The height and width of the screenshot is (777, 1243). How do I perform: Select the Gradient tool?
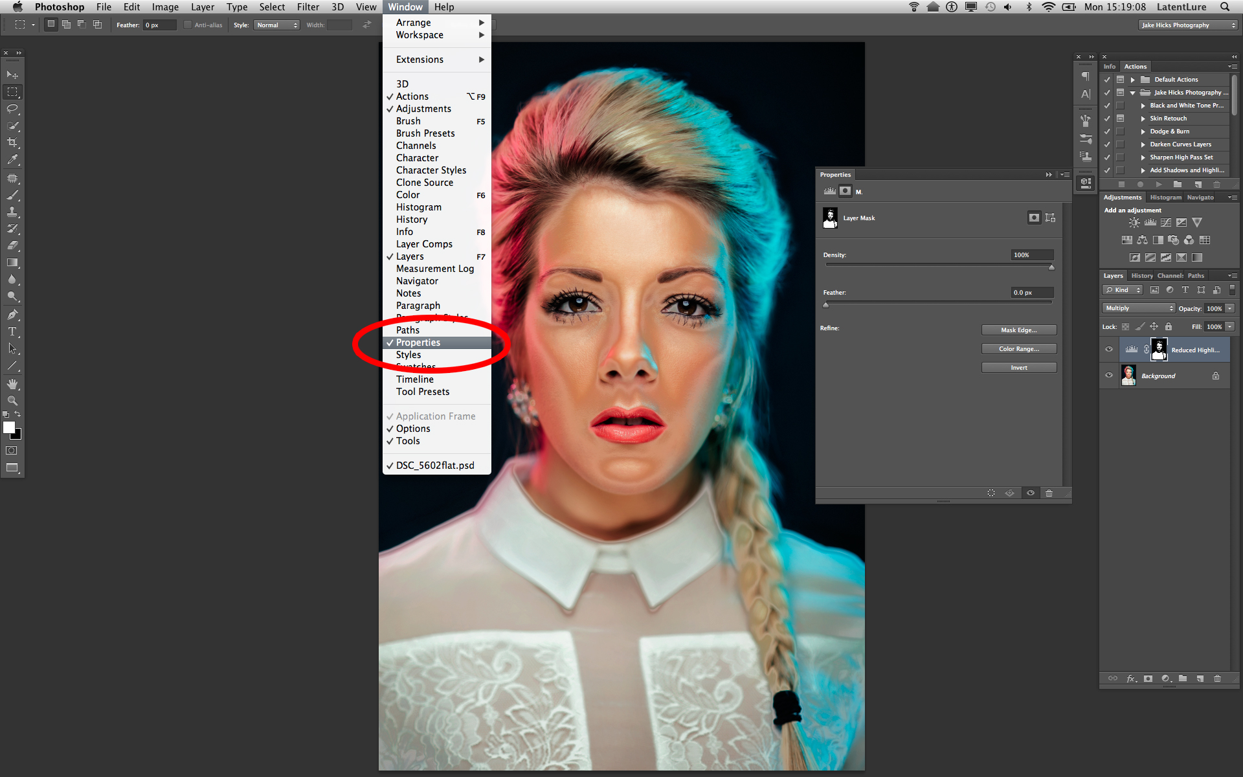click(x=12, y=263)
